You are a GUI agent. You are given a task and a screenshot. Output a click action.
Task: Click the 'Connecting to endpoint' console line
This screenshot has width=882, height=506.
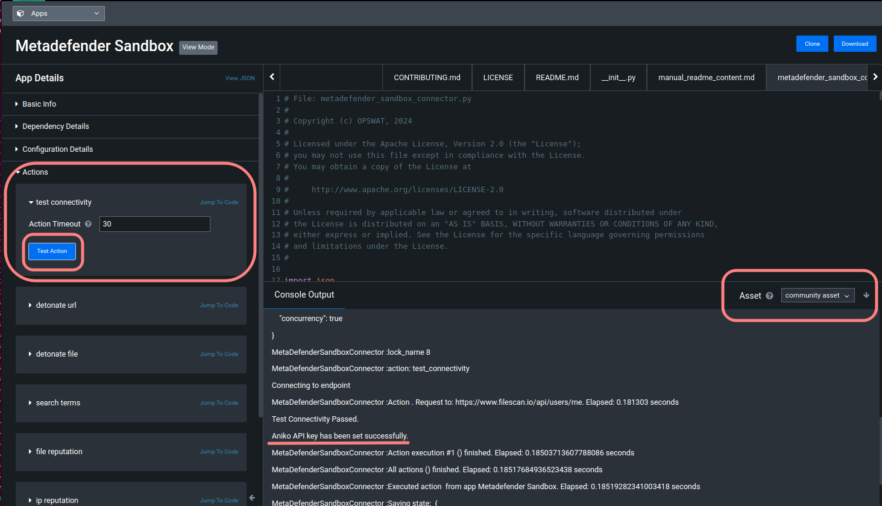pos(311,386)
